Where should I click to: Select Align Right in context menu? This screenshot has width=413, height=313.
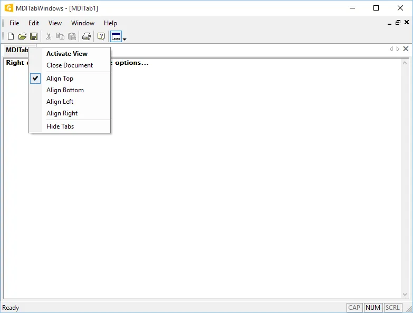coord(70,113)
